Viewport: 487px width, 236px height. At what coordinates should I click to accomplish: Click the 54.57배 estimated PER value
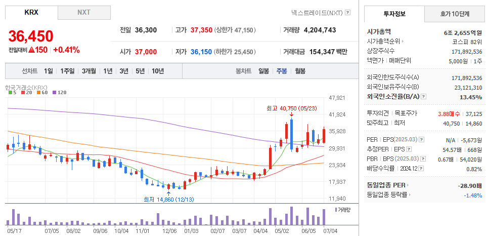click(x=452, y=149)
